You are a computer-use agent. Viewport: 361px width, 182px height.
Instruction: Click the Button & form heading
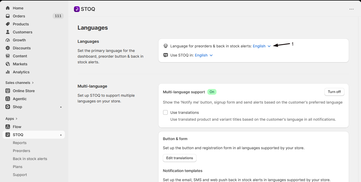175,139
